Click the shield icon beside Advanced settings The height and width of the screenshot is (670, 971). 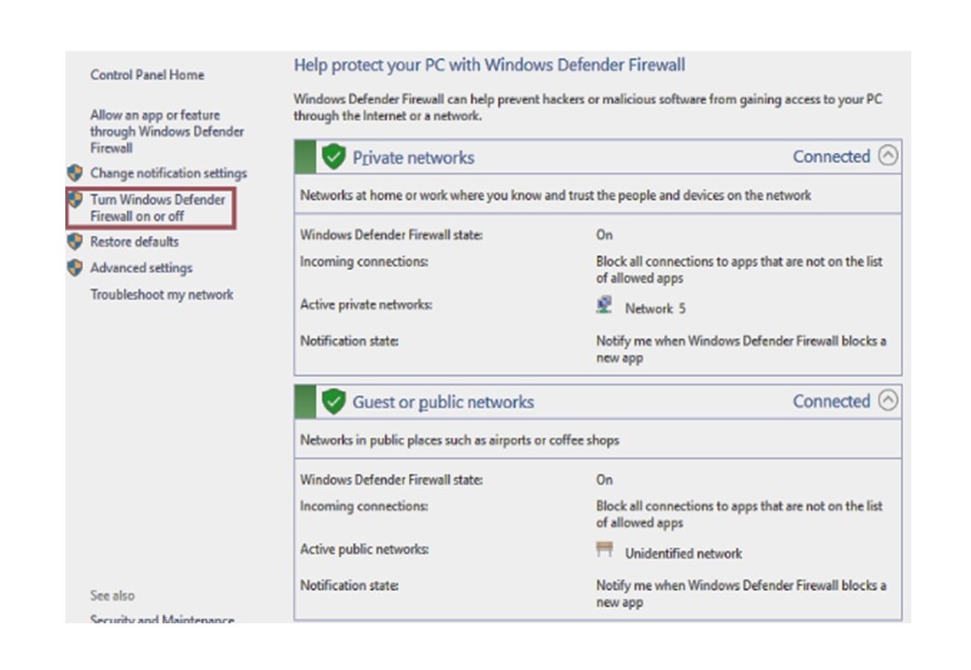(75, 268)
